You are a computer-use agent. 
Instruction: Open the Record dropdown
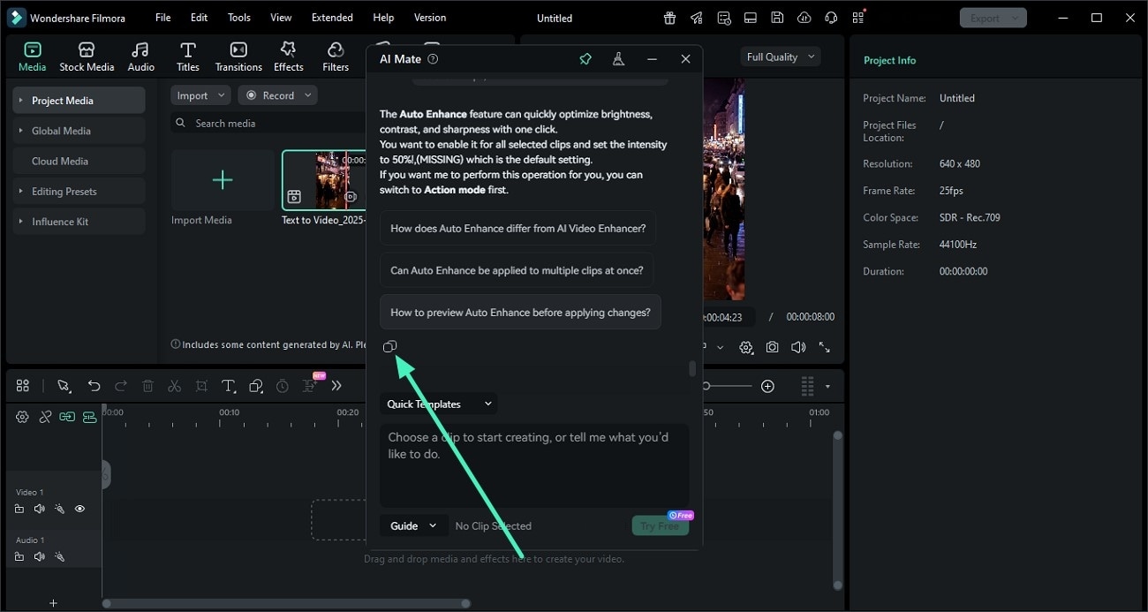(x=277, y=95)
